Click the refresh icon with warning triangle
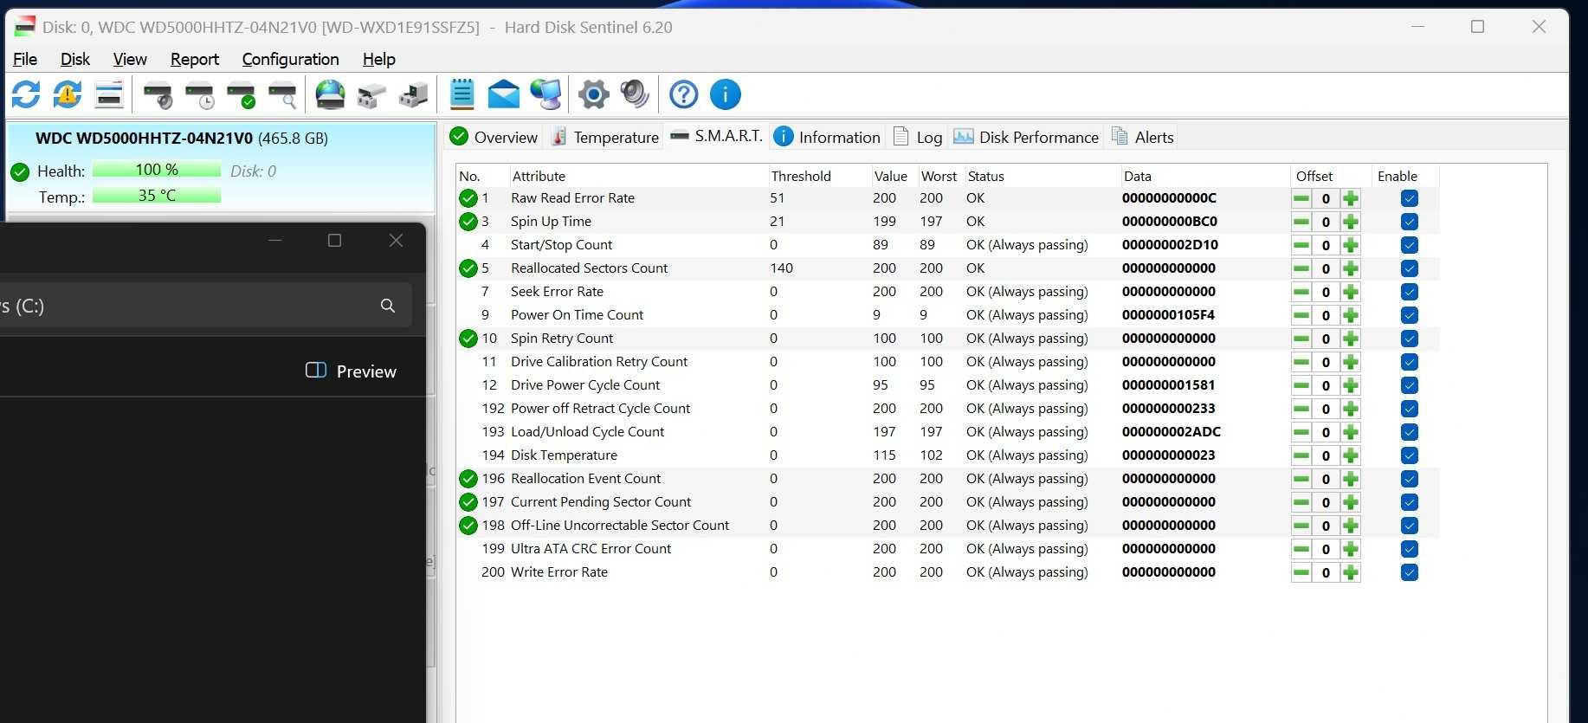 [68, 94]
